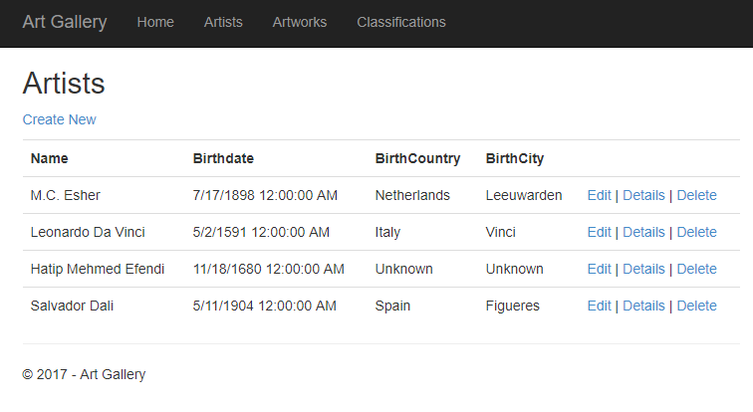753x412 pixels.
Task: Delete the Leonardo Da Vinci record
Action: pyautogui.click(x=696, y=232)
